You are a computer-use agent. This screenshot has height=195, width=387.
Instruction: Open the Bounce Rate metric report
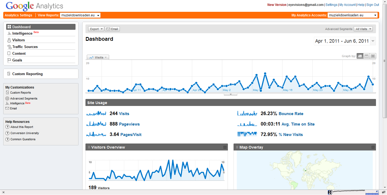click(x=291, y=114)
